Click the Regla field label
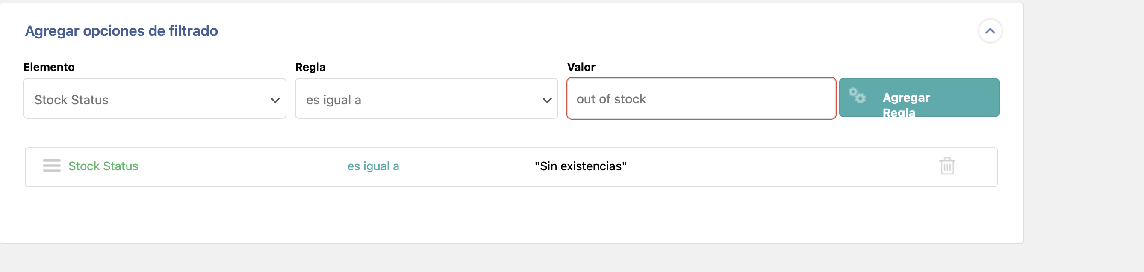The image size is (1144, 272). click(x=310, y=67)
